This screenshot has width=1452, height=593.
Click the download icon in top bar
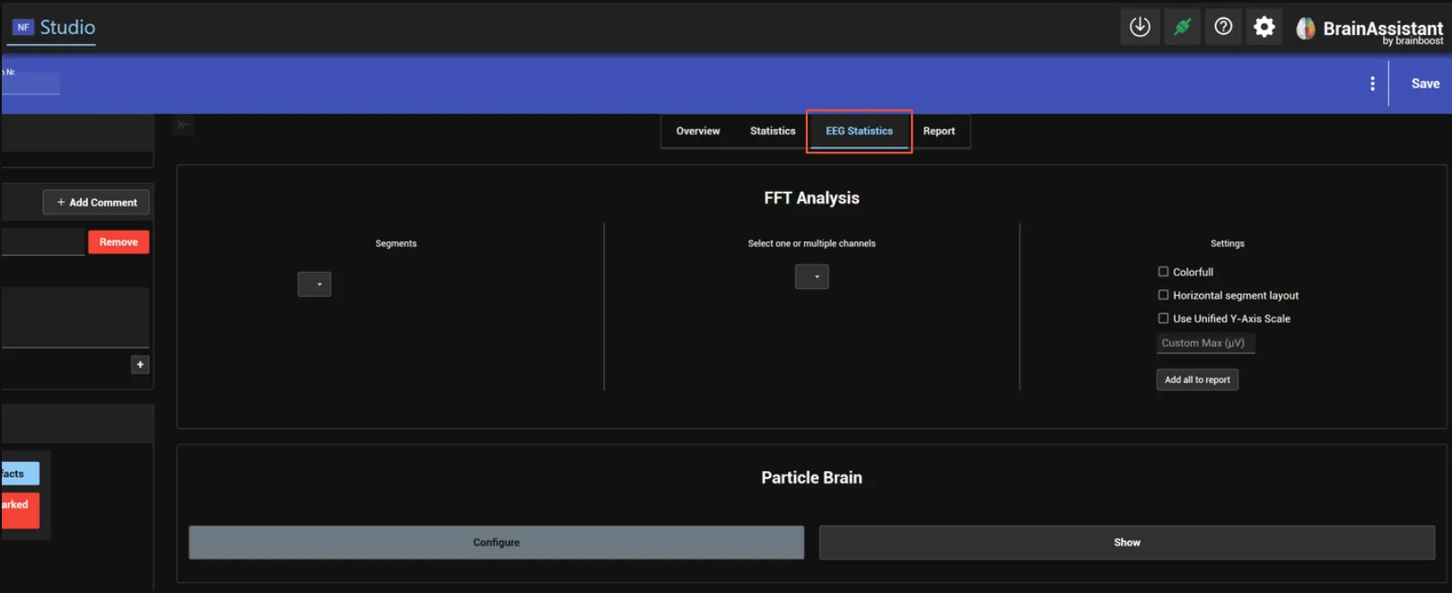[1140, 27]
